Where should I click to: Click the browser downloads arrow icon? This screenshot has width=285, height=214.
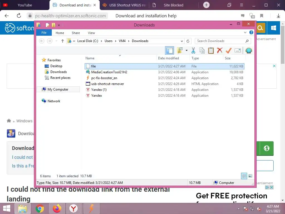278,16
